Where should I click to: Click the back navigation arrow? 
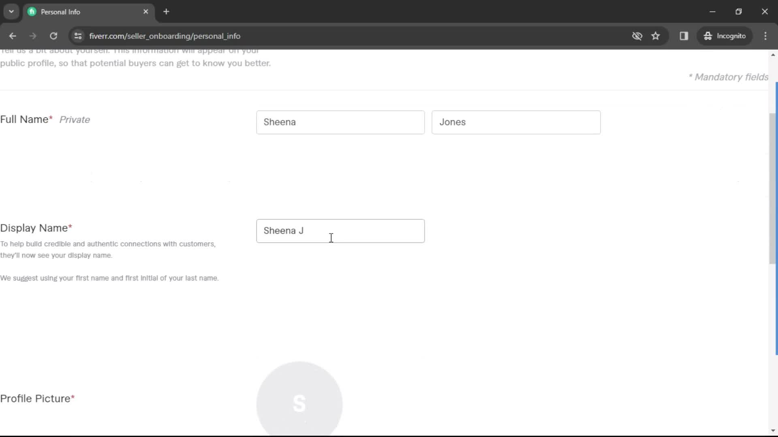tap(13, 36)
